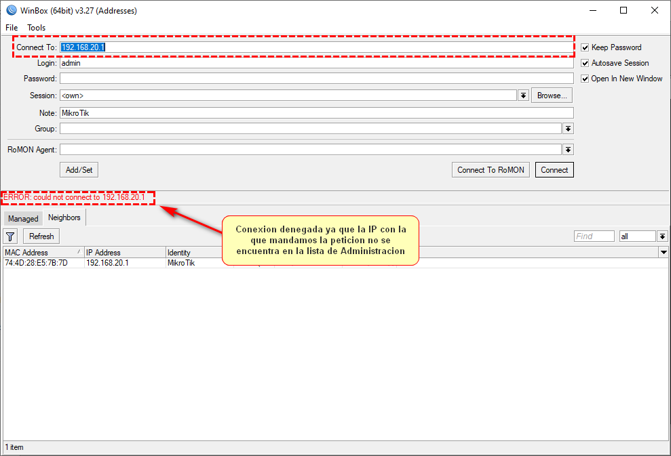Open the Tools menu
The width and height of the screenshot is (671, 456).
pyautogui.click(x=37, y=28)
